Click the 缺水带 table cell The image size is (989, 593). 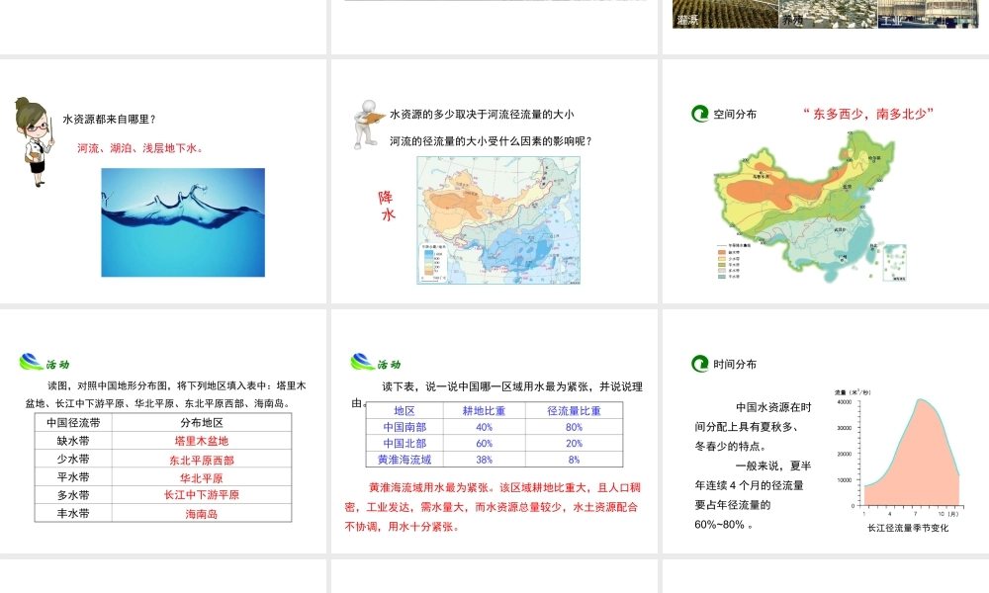[73, 441]
